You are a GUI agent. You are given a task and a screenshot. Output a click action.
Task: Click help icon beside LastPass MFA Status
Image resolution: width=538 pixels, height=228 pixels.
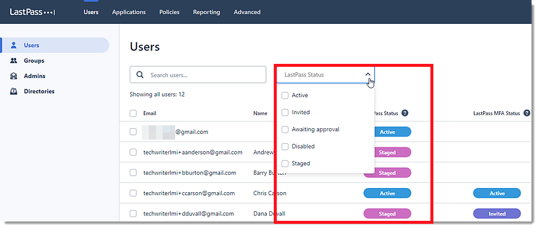pos(527,113)
